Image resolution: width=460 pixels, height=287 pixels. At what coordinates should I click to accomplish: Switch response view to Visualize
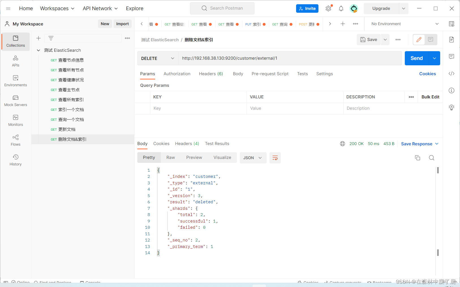point(222,157)
